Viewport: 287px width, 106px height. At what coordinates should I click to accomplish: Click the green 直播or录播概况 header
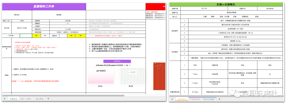227,5
